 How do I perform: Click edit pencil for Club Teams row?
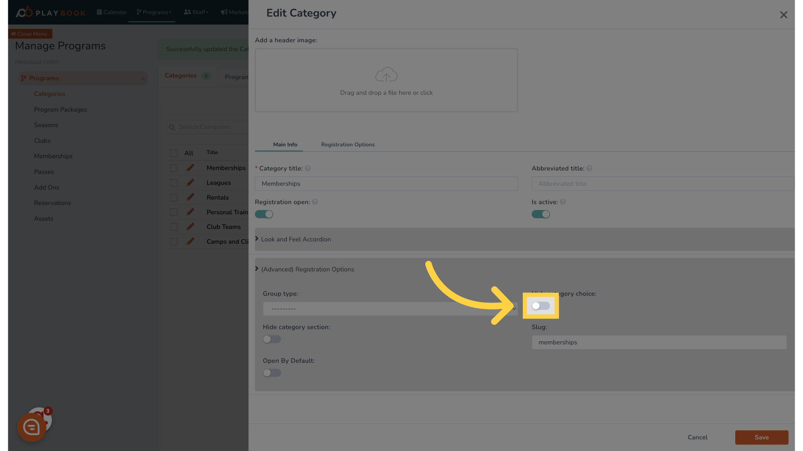point(190,226)
